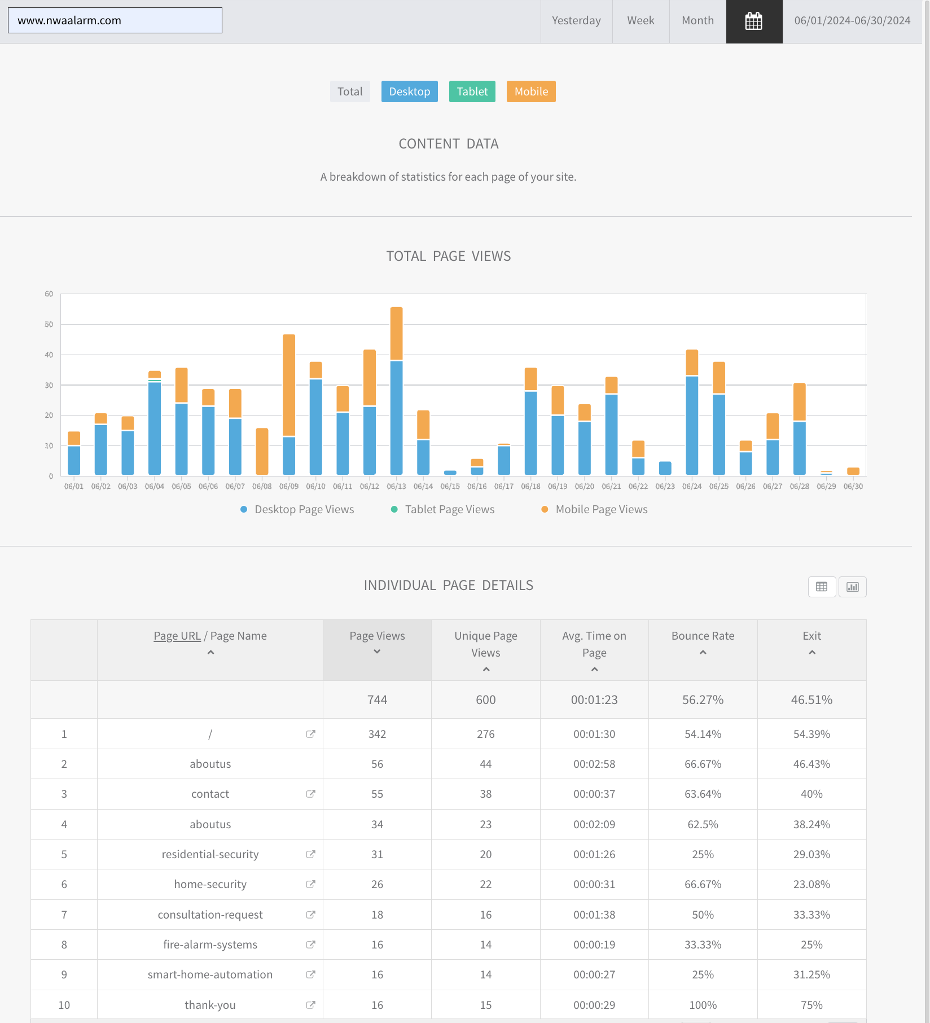Screen dimensions: 930x1023
Task: Open external link for residential-security page
Action: click(310, 854)
